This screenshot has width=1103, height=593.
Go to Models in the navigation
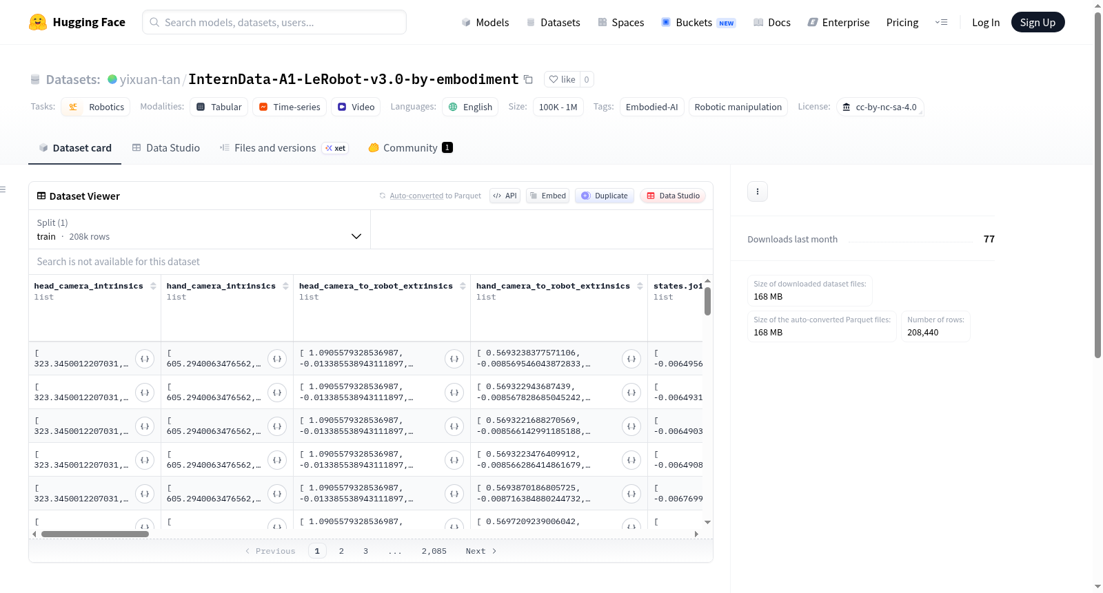[x=485, y=22]
